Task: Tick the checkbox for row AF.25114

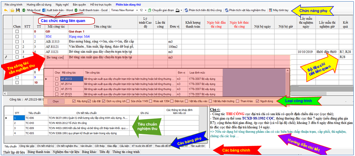Action: (x=57, y=84)
